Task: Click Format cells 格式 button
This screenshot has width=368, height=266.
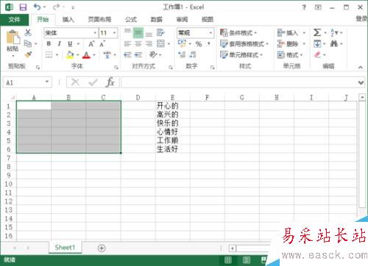Action: (290, 55)
